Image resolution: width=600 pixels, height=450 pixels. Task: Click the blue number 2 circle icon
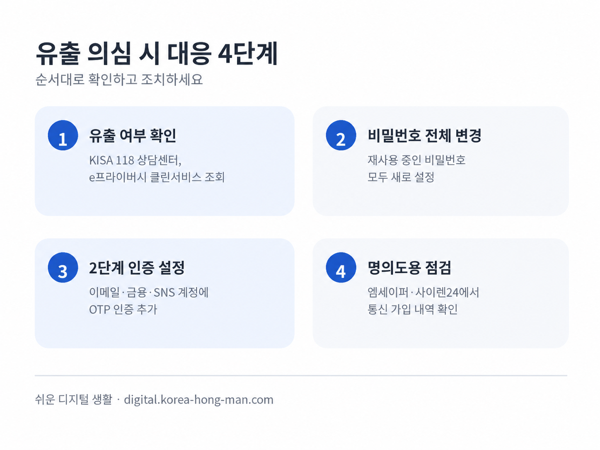(x=341, y=135)
